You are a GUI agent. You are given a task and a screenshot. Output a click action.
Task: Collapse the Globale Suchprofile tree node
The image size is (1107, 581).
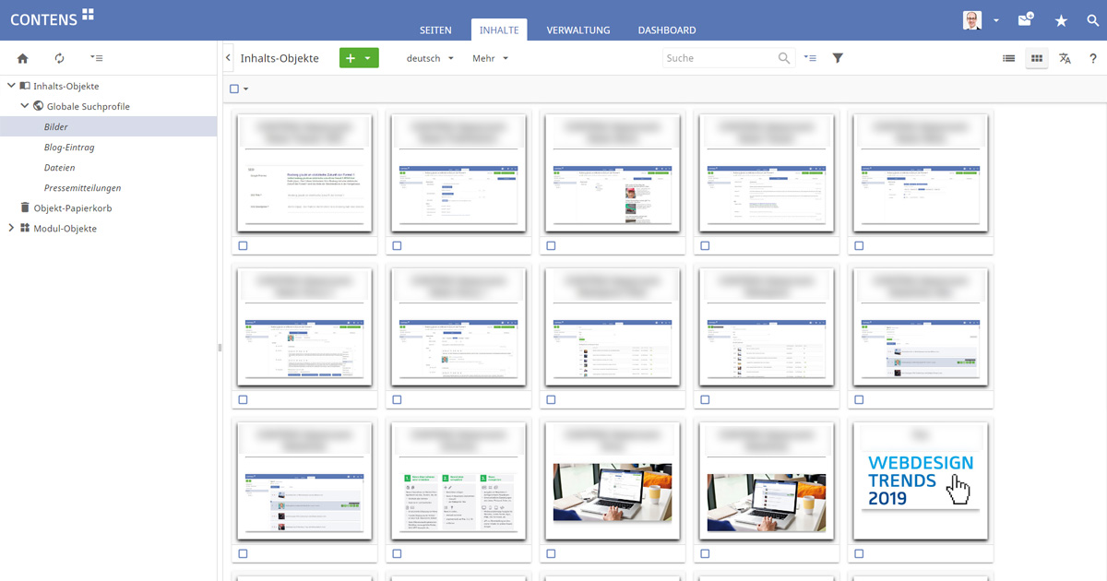tap(25, 106)
